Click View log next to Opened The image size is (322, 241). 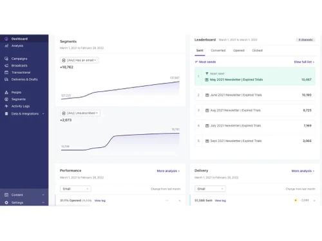(x=100, y=201)
